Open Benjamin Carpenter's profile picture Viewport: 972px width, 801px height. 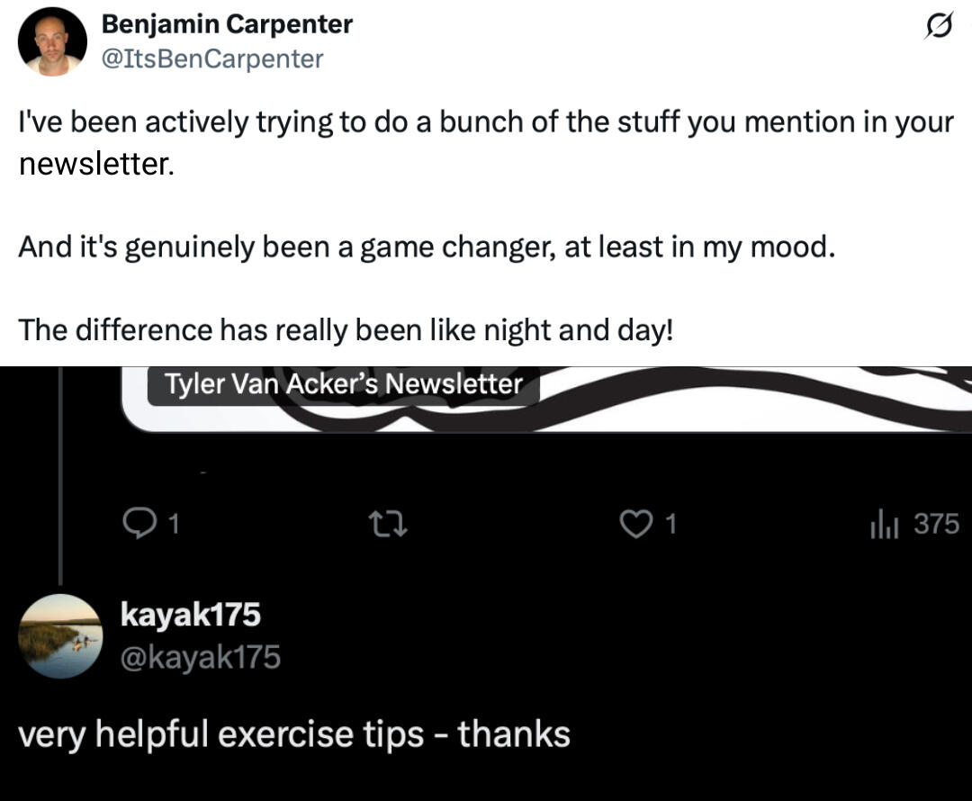tap(52, 41)
